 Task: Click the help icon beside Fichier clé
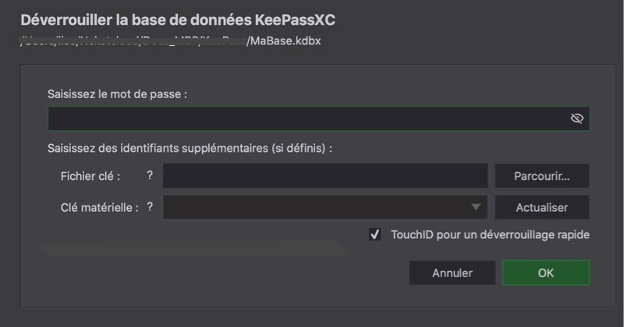point(150,176)
